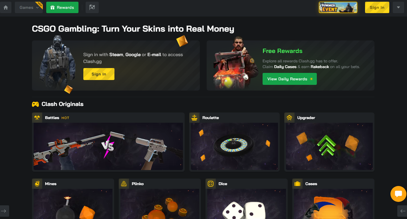Screen dimensions: 407x219
Task: Open the Summer Event banner
Action: [x=338, y=7]
